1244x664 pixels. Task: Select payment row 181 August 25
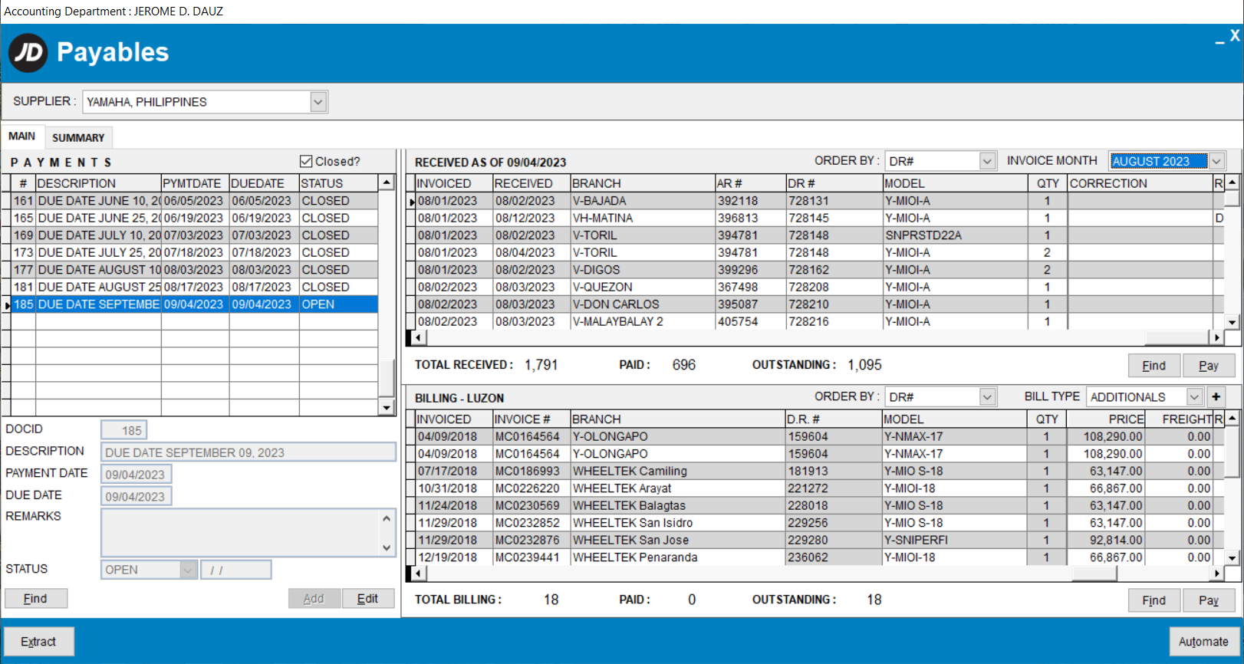click(194, 287)
